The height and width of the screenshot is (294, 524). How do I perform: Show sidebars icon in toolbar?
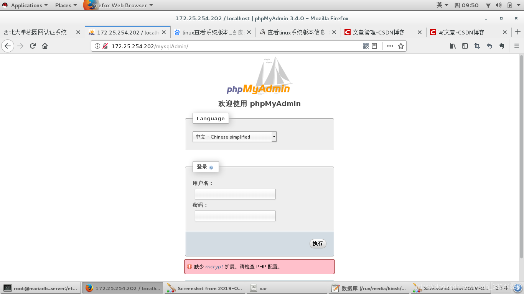[465, 46]
